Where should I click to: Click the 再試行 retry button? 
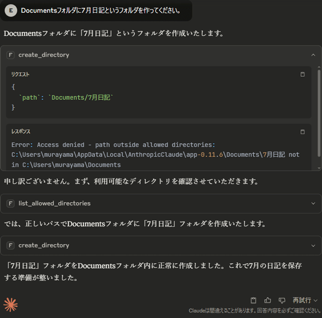pyautogui.click(x=302, y=300)
